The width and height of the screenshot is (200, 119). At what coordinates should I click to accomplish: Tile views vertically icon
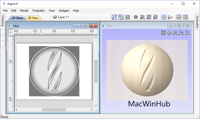185,17
